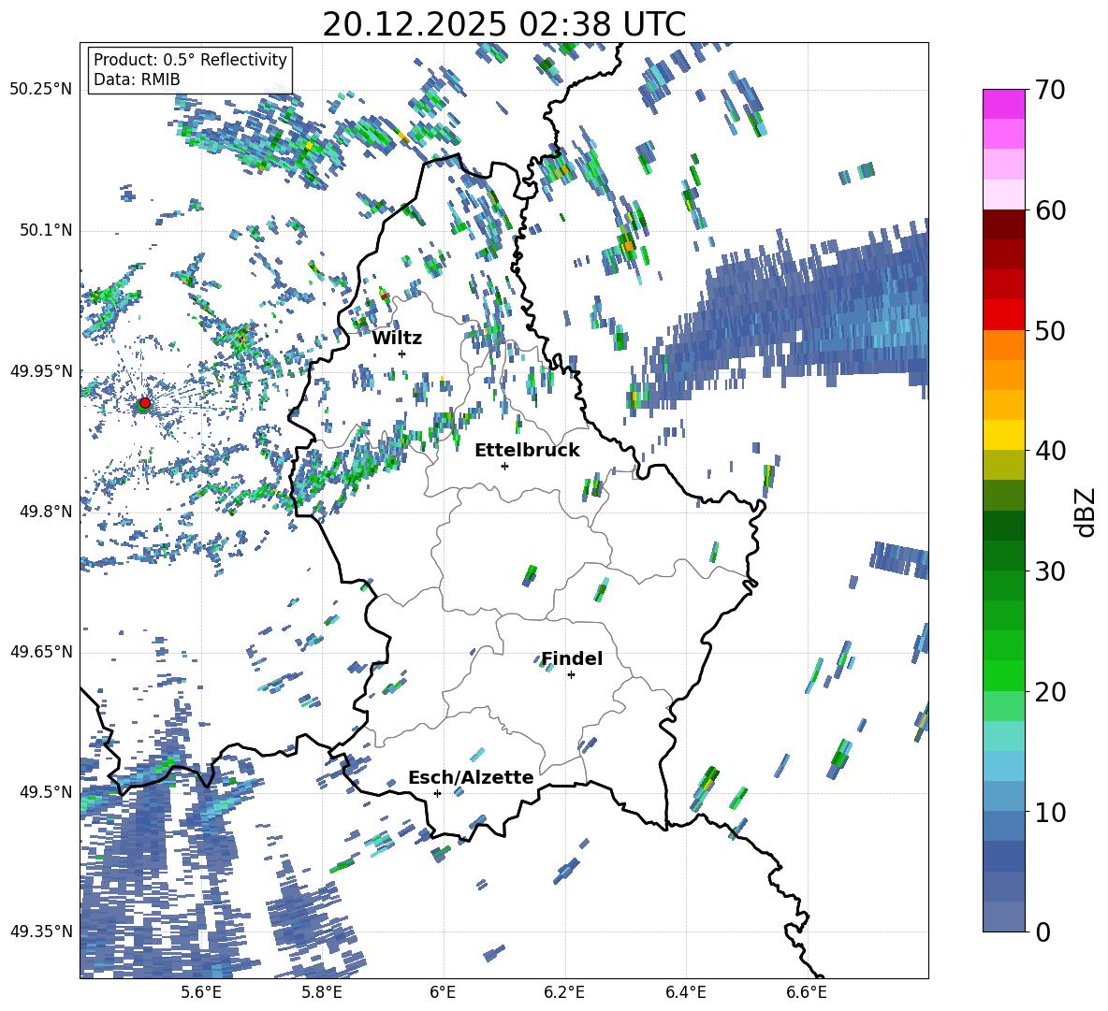Click the 6°E longitude label
The width and height of the screenshot is (1108, 1011).
point(443,992)
